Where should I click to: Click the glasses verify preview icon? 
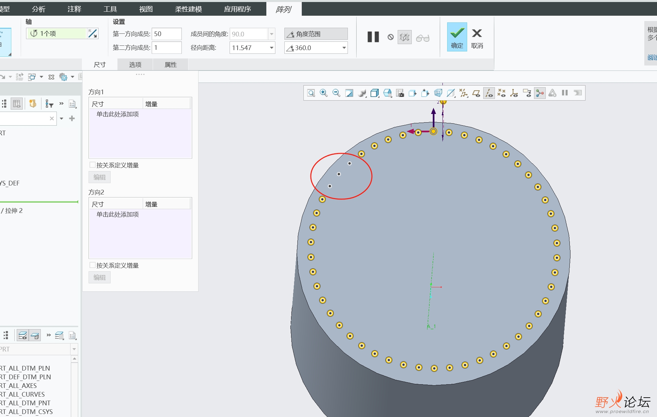423,38
